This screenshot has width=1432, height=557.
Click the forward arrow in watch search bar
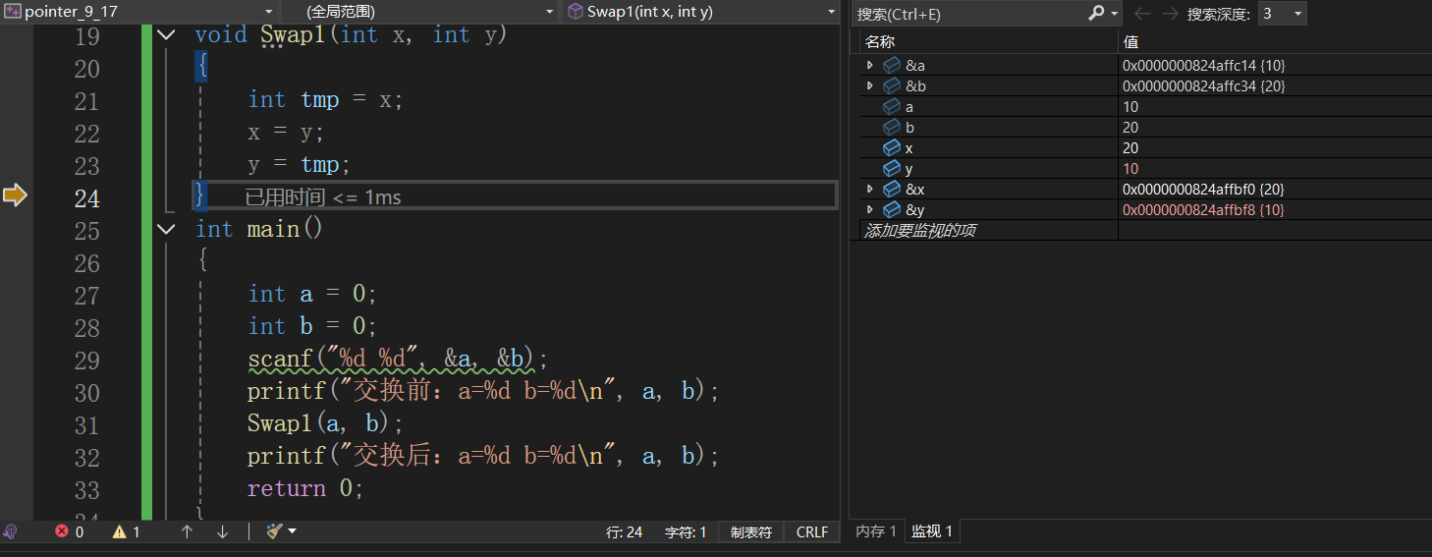tap(1169, 13)
